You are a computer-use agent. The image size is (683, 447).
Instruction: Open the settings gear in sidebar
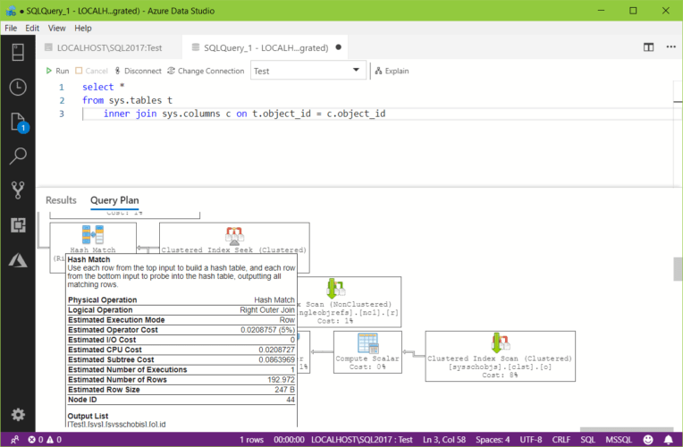coord(18,414)
